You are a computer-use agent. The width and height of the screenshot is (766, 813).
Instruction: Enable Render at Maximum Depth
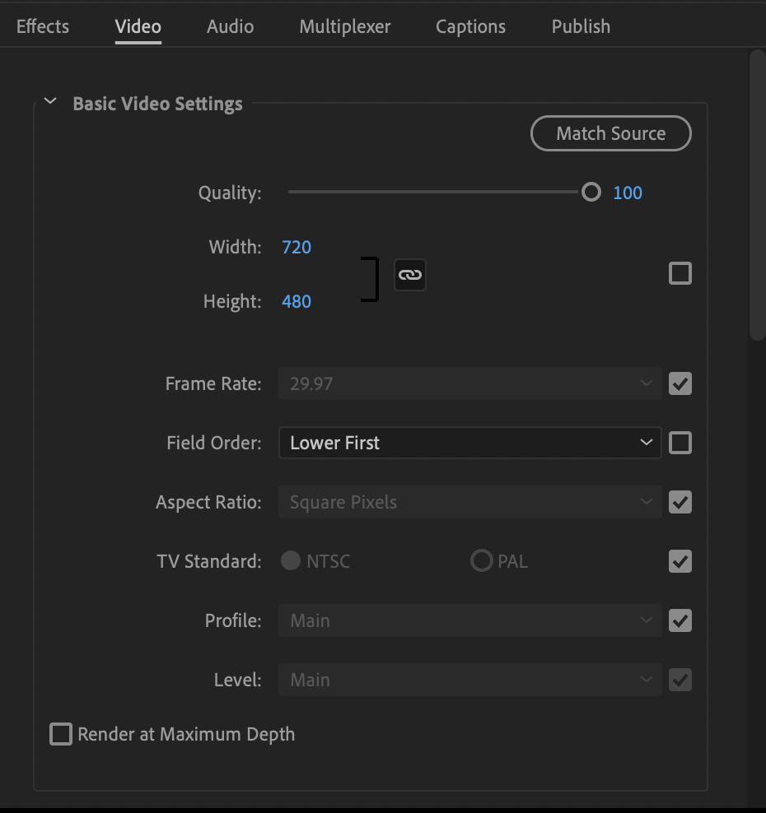60,734
